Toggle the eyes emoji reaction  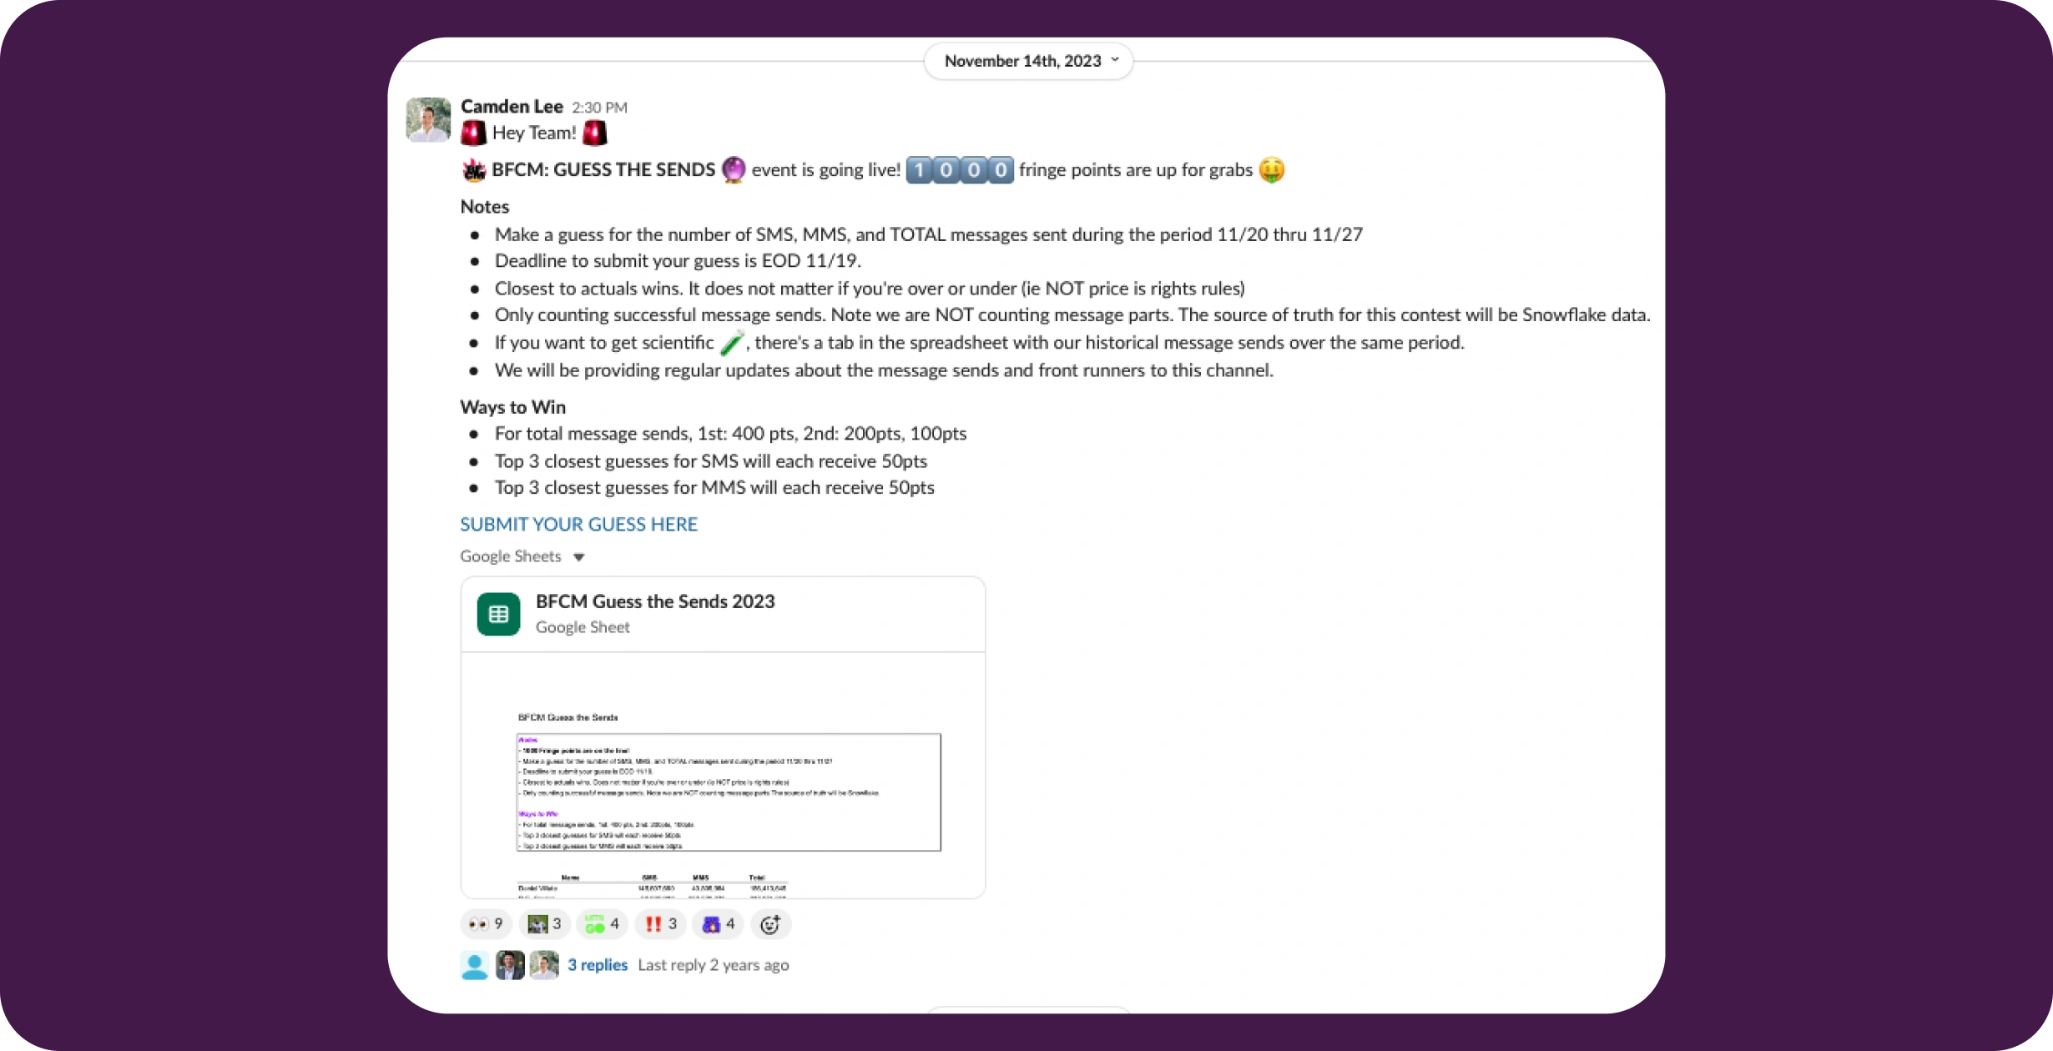[486, 923]
